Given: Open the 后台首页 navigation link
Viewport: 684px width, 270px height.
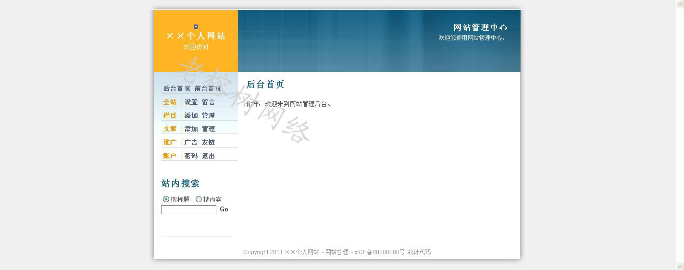Looking at the screenshot, I should pos(177,88).
